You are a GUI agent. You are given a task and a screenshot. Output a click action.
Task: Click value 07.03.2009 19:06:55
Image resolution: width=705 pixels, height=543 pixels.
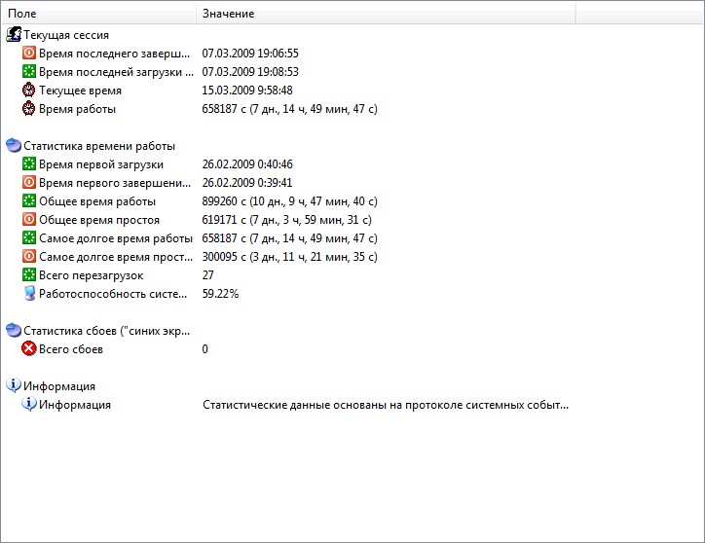pos(250,54)
